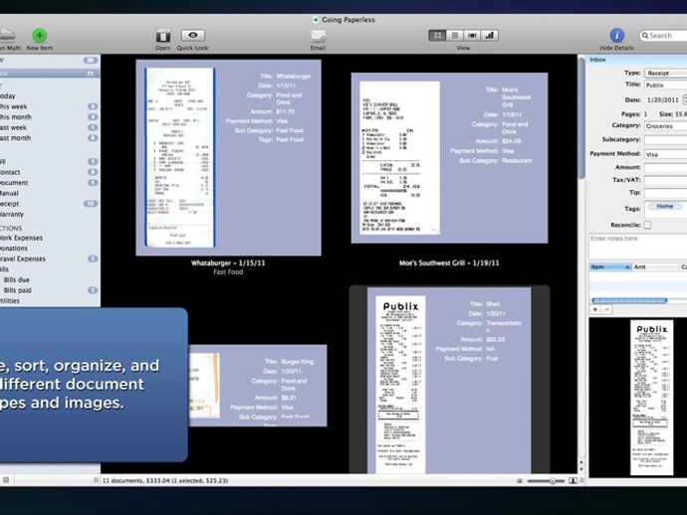This screenshot has height=515, width=687.
Task: Switch to cover flow view
Action: (472, 36)
